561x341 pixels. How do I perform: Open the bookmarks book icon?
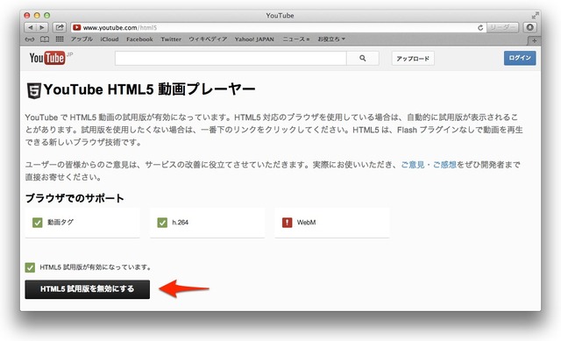point(45,39)
